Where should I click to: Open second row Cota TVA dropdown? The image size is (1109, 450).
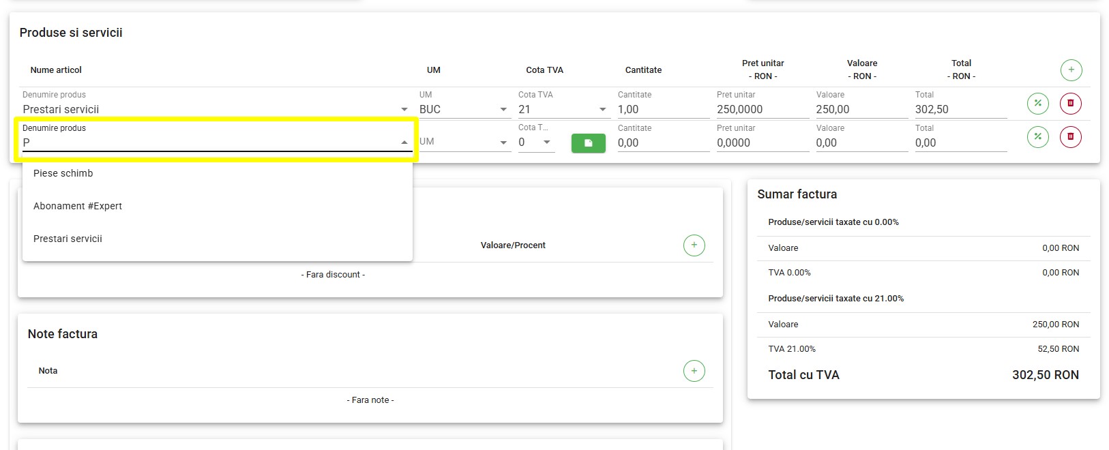[546, 142]
